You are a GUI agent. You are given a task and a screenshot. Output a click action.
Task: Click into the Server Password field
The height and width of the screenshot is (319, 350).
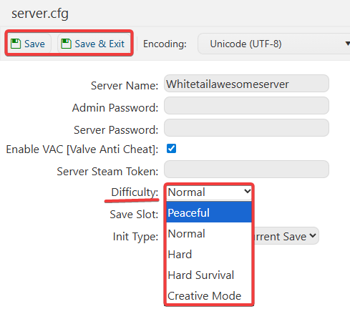point(246,128)
